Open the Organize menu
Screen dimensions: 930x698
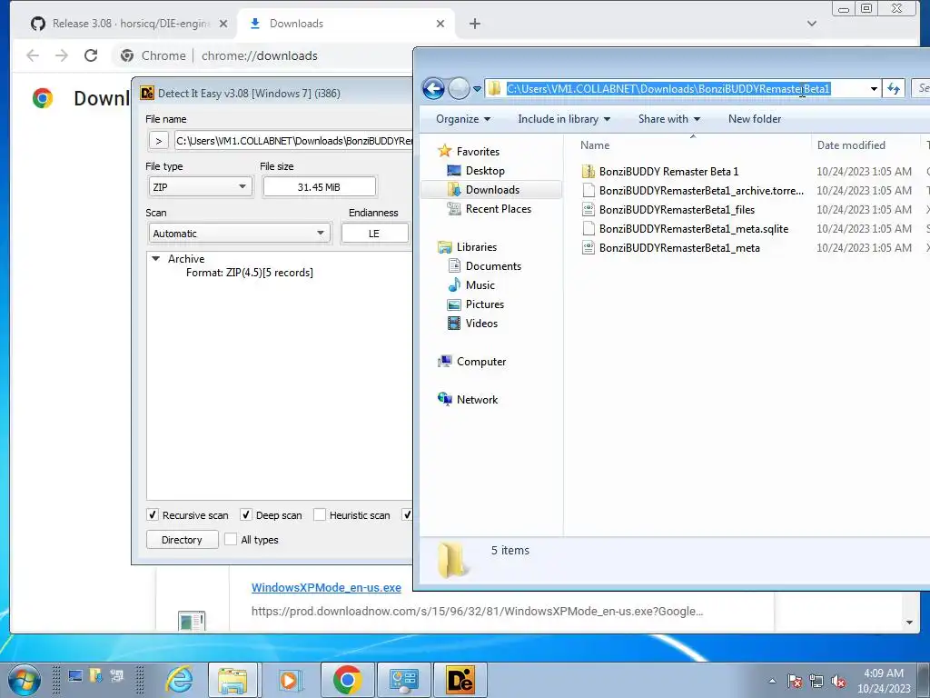coord(463,119)
